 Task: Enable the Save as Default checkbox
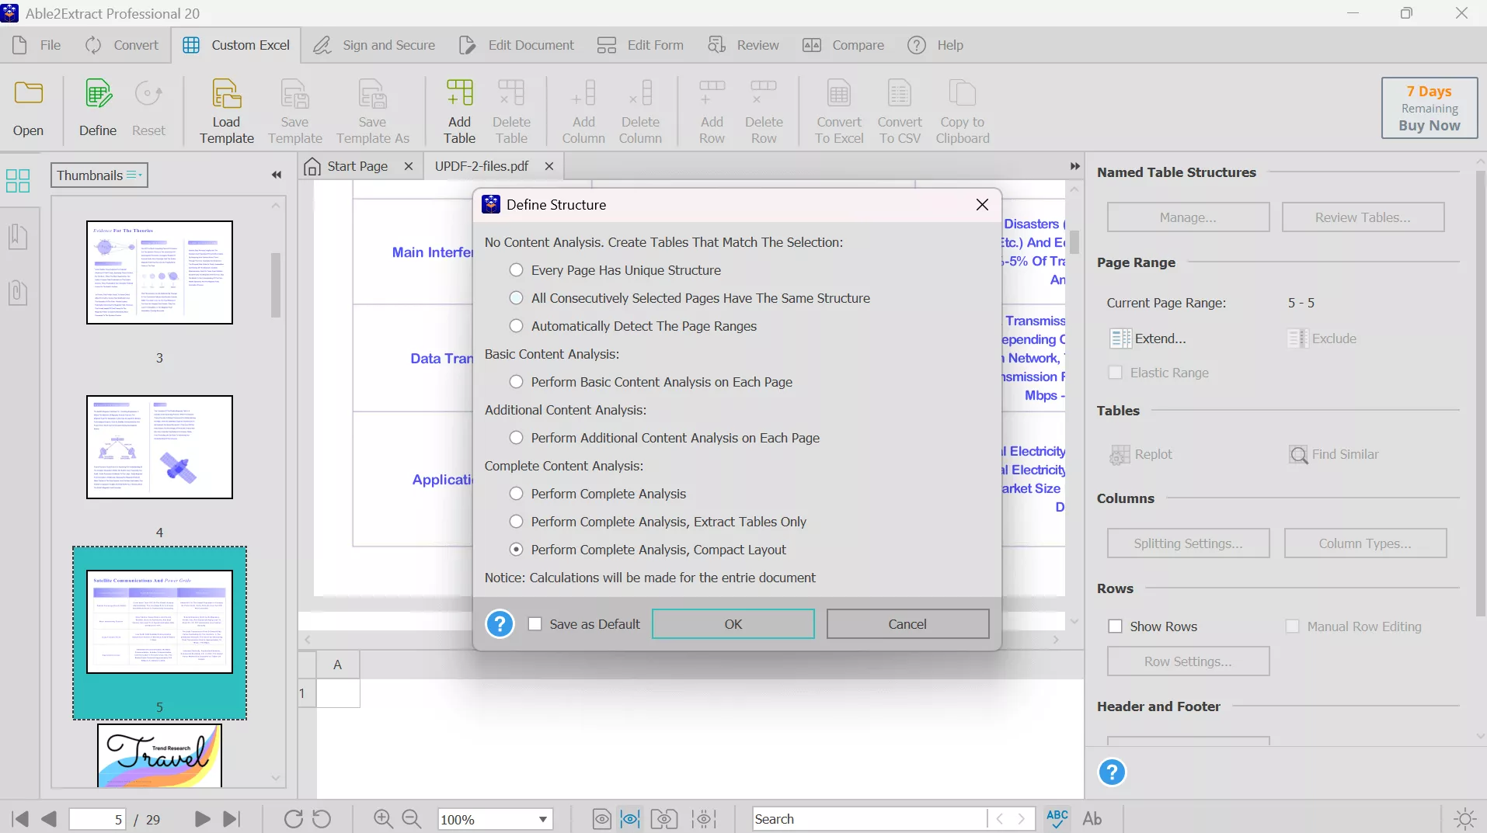pos(535,624)
